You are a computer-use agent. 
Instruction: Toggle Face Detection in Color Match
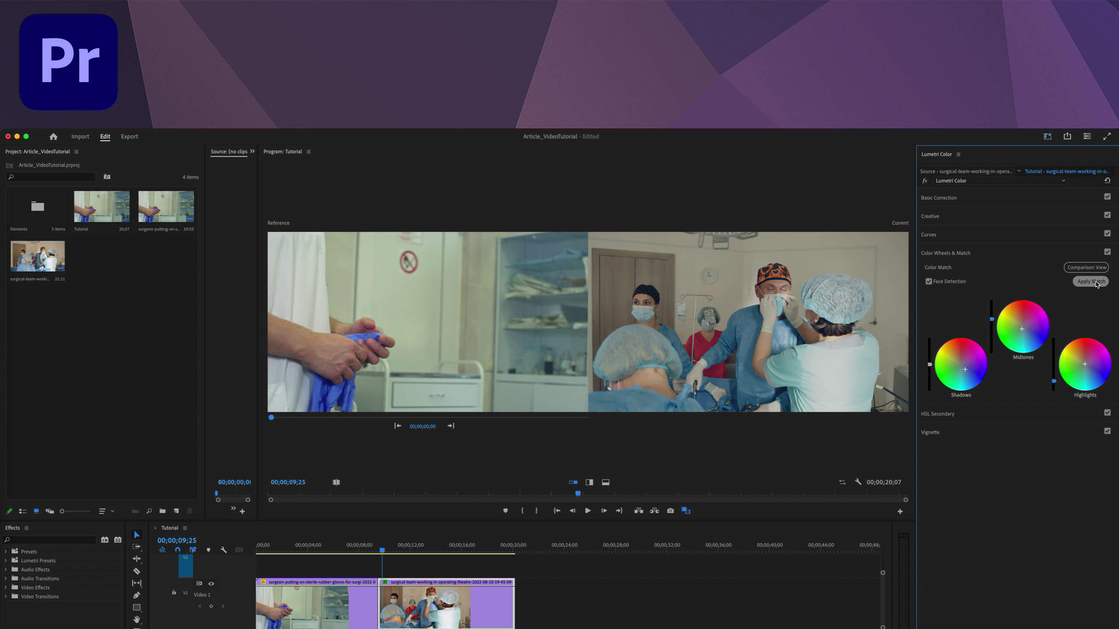[929, 281]
